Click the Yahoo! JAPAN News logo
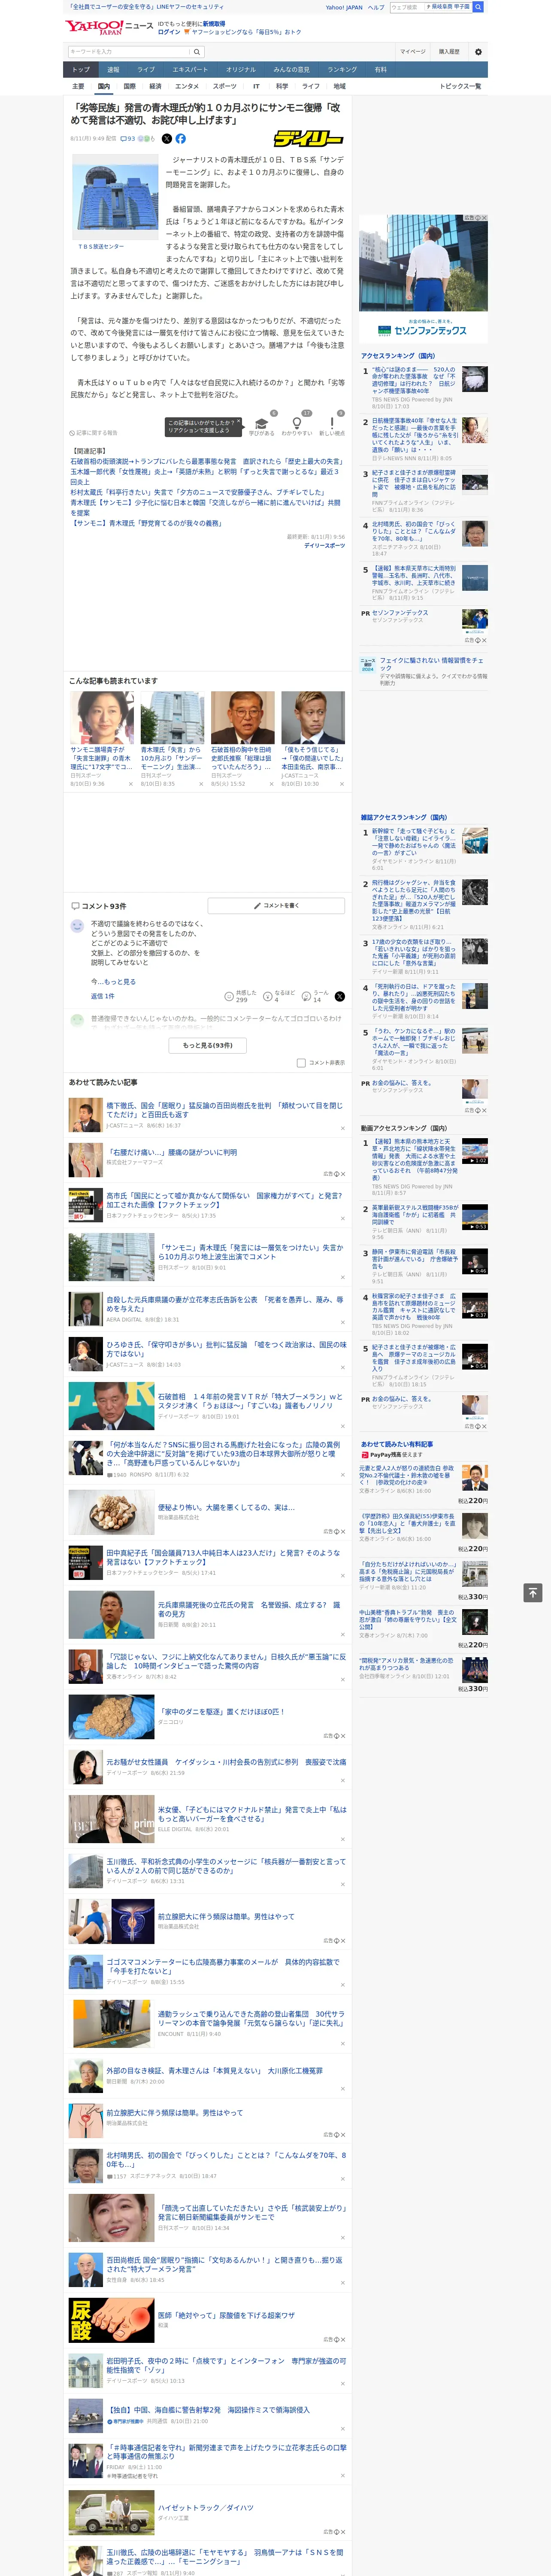 coord(109,27)
